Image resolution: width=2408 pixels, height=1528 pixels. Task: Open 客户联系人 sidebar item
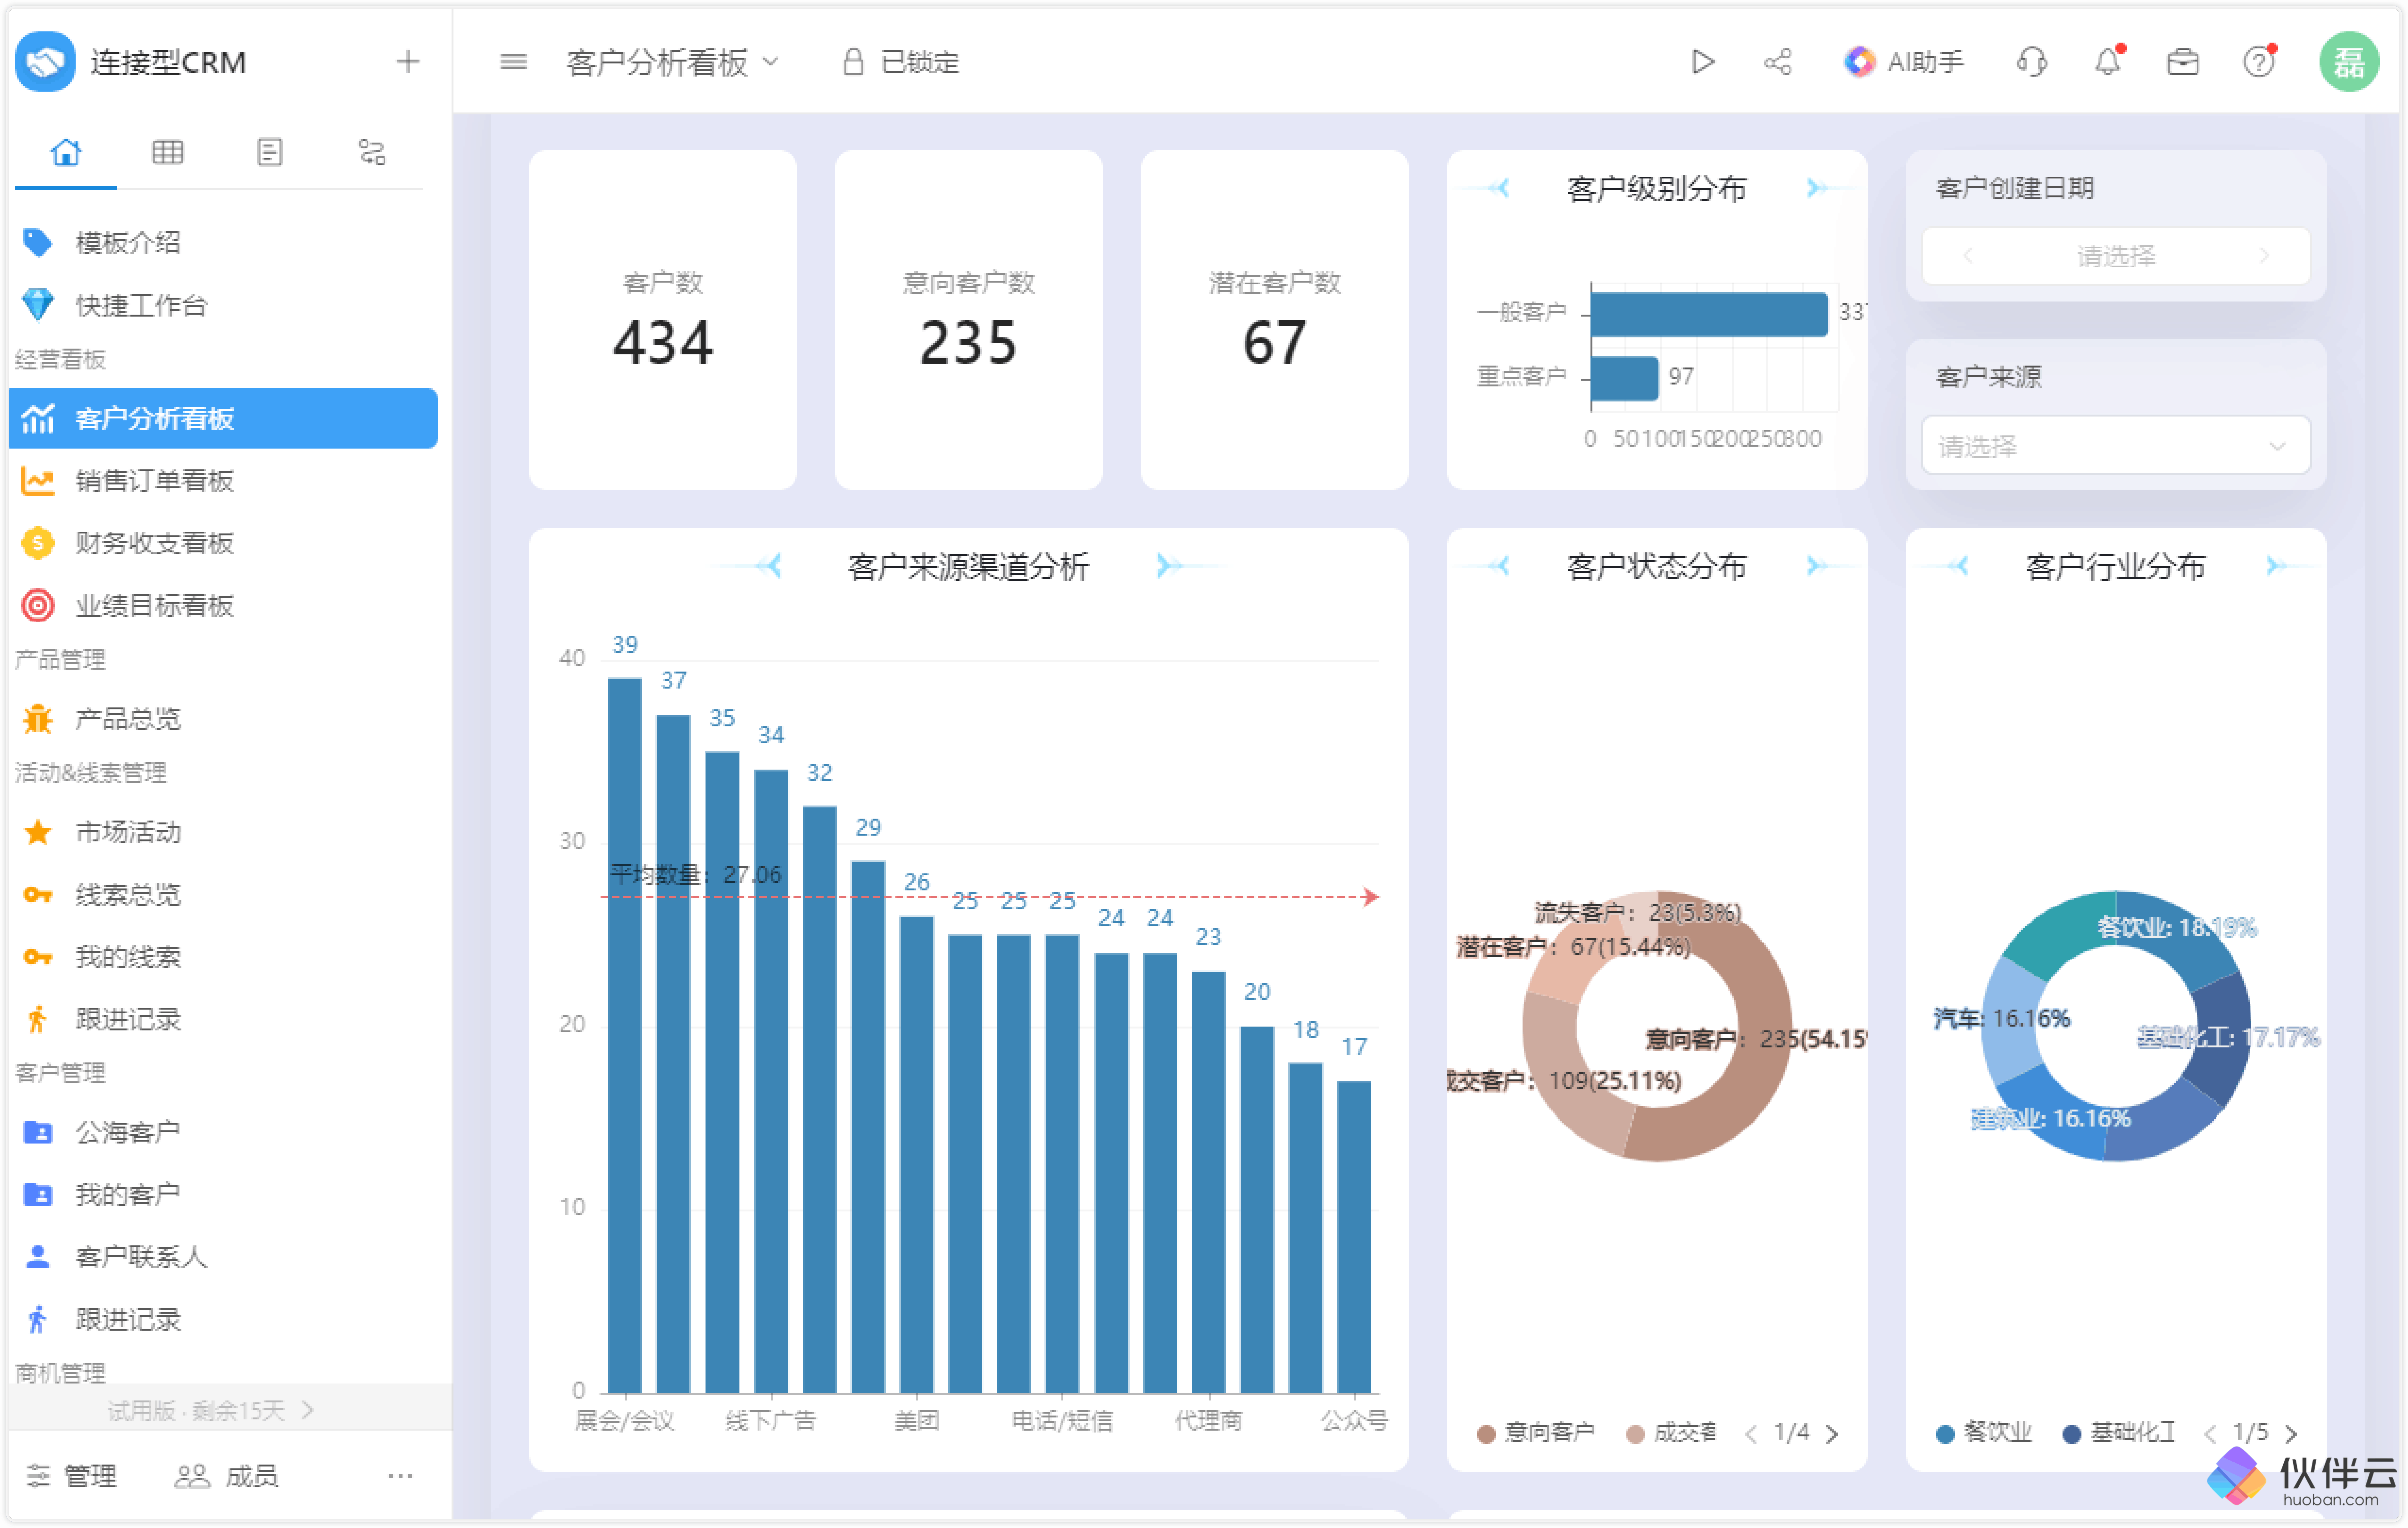223,1257
